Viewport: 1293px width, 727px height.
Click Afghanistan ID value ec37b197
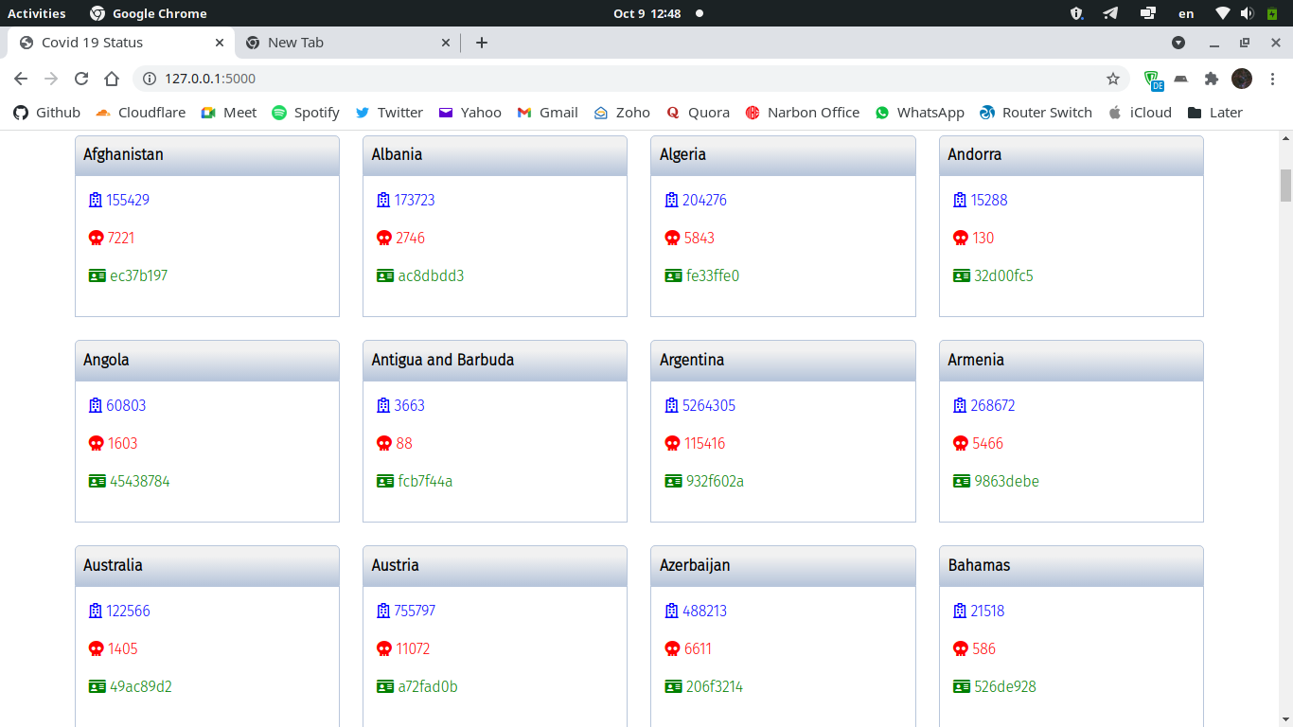click(x=139, y=275)
